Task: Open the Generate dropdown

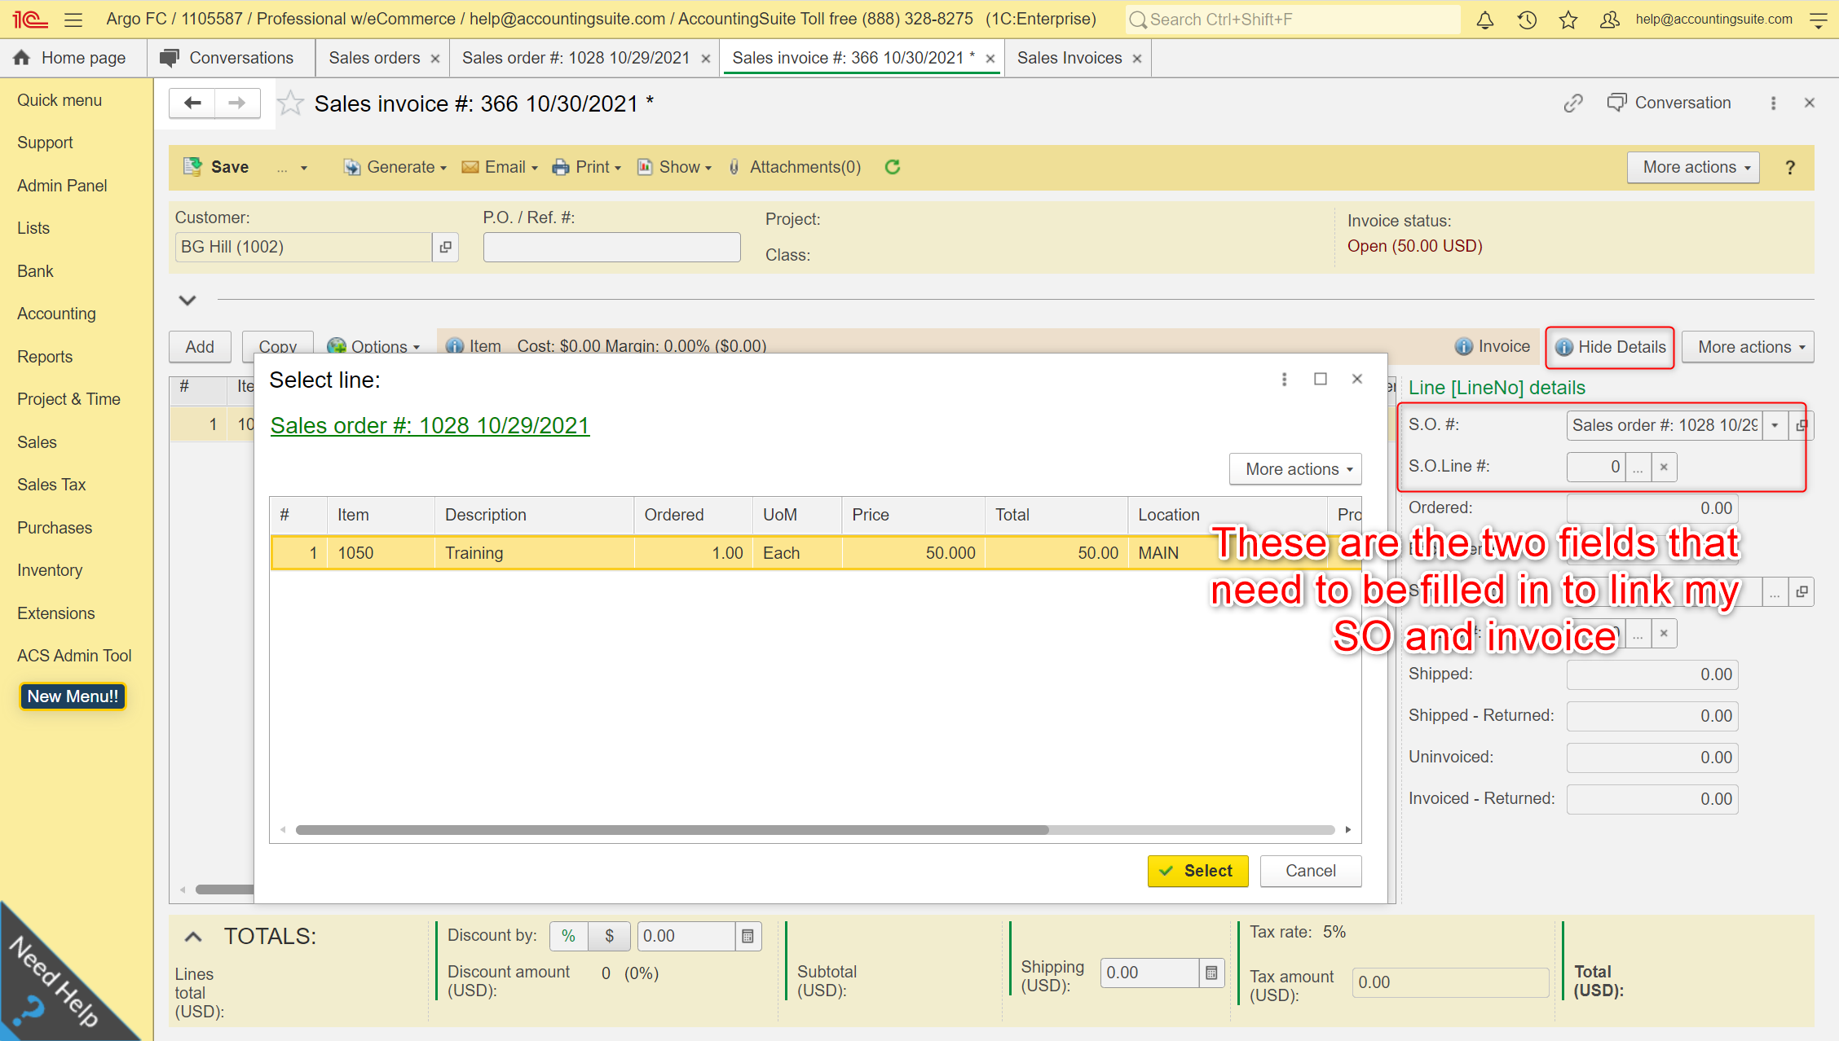Action: click(395, 167)
